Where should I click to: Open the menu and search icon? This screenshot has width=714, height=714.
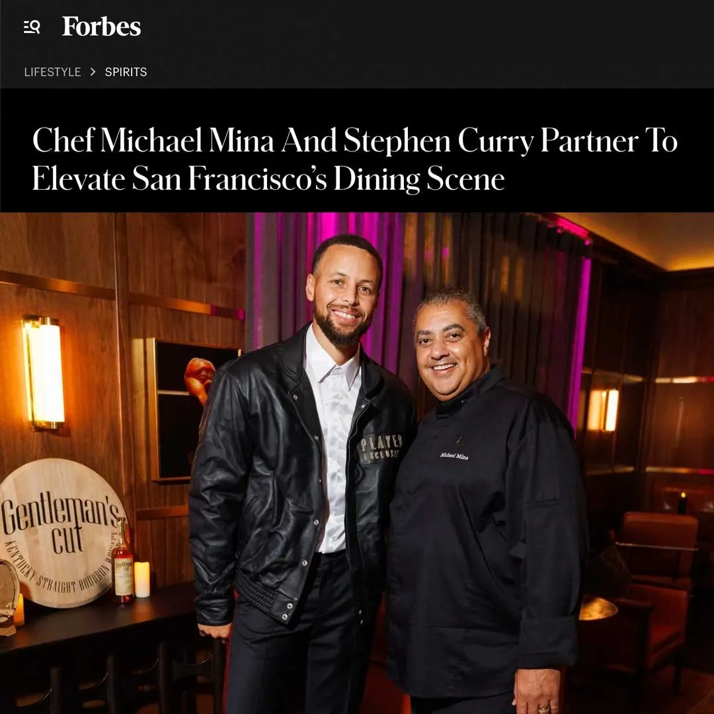(32, 27)
